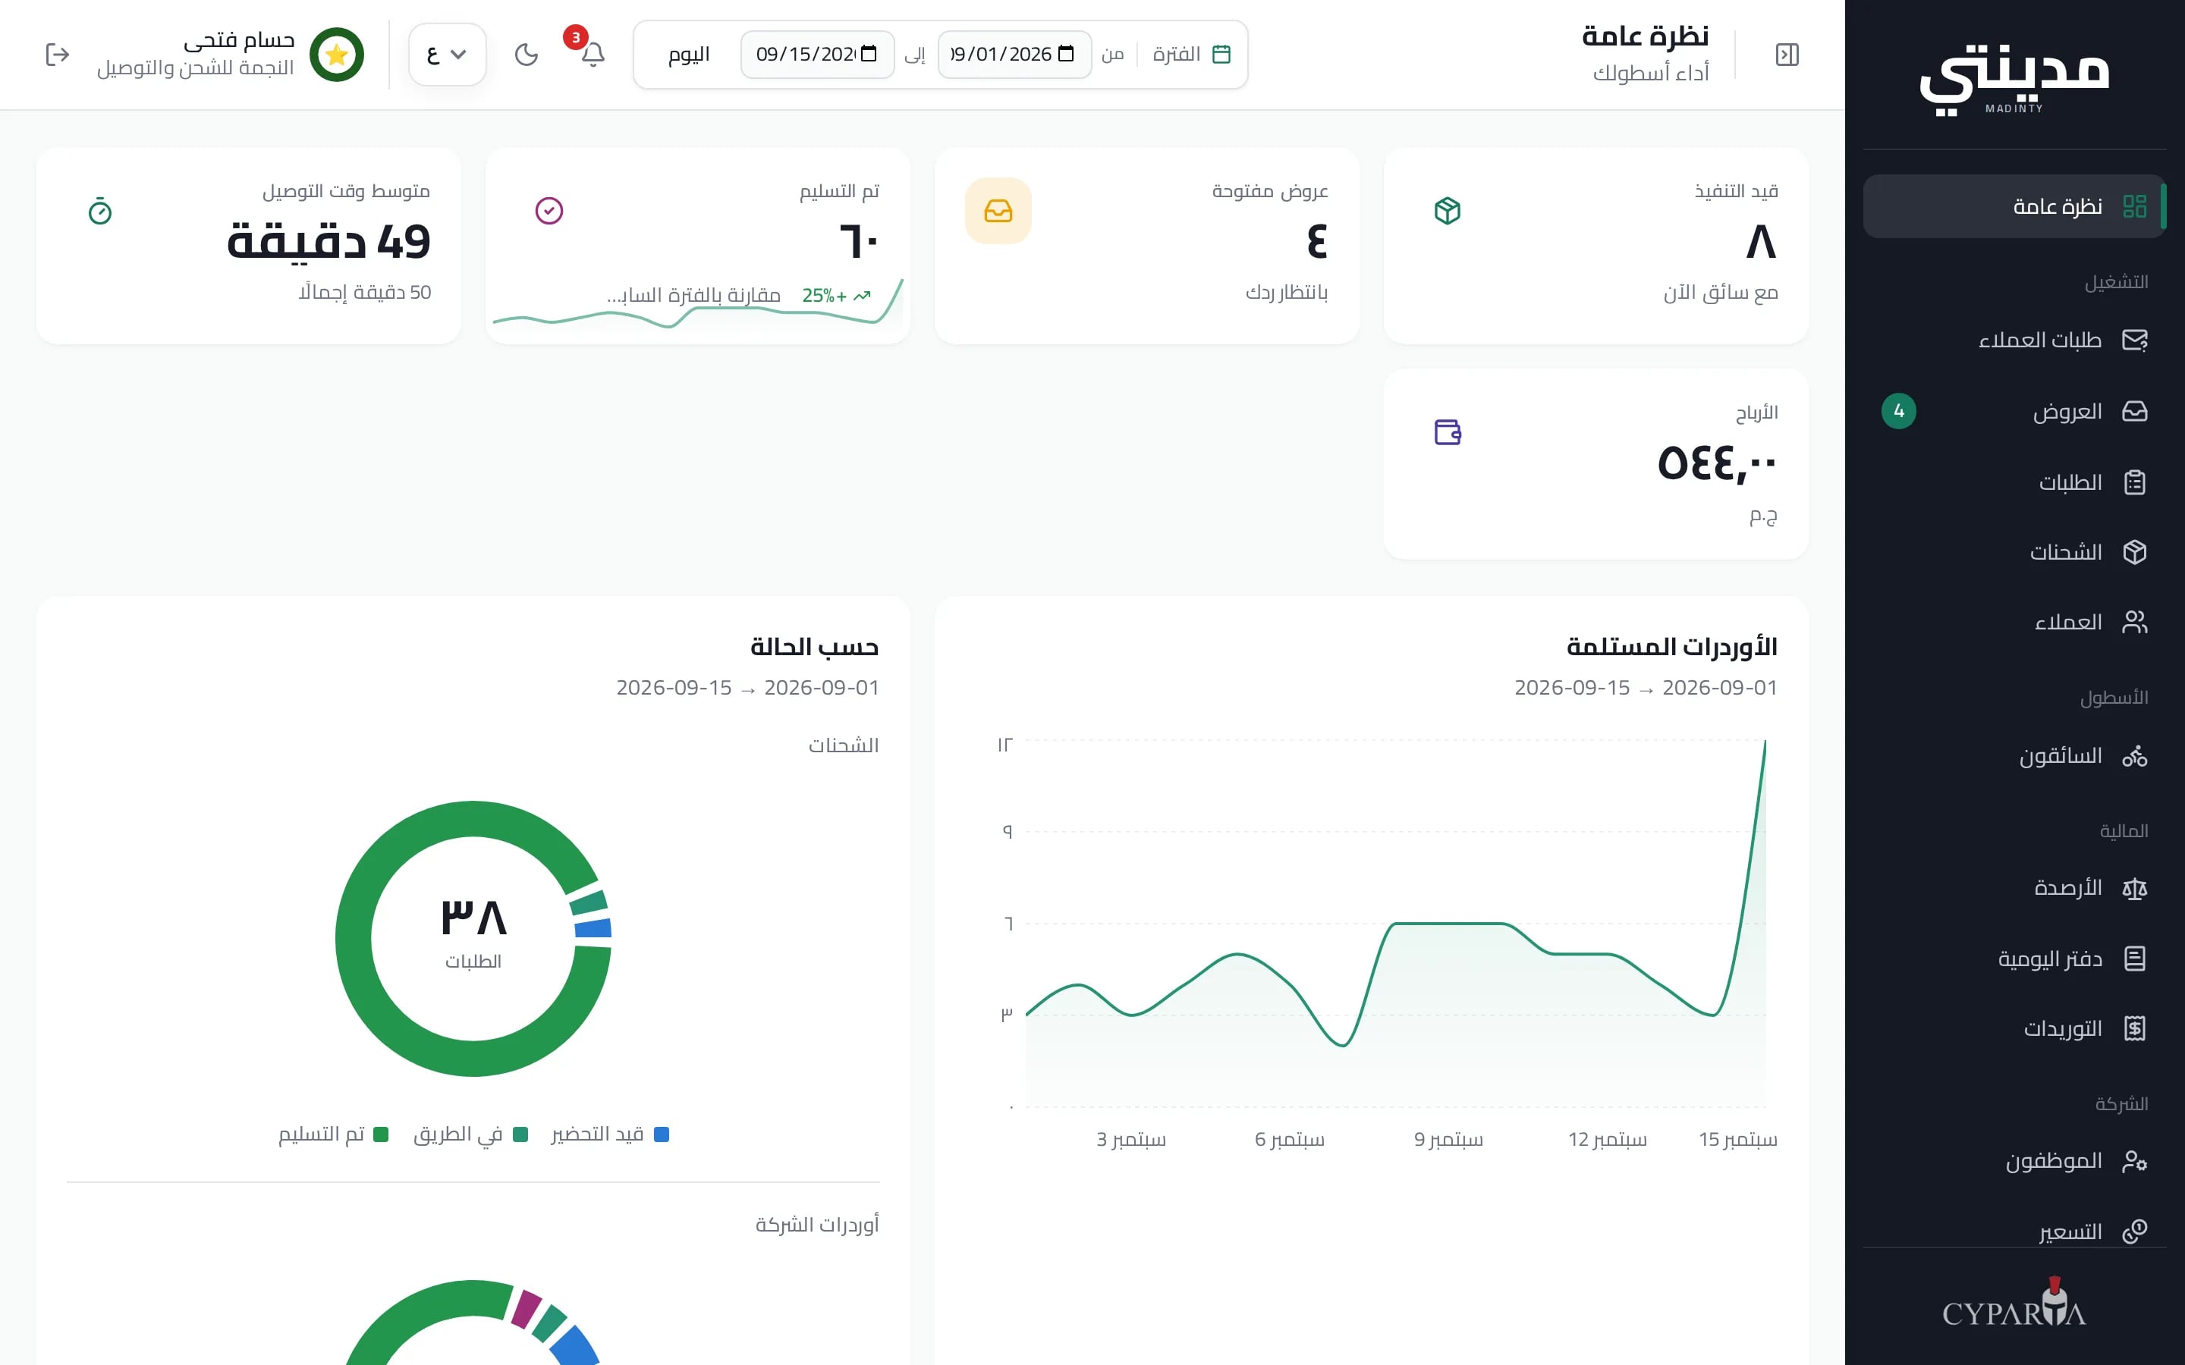Click the inbox icon in عروض مفتوحة card

click(998, 212)
